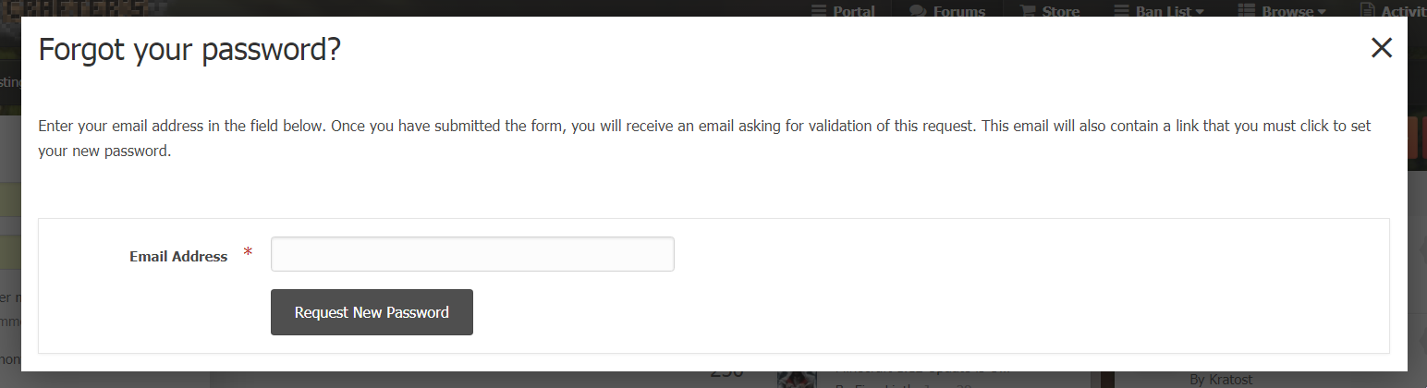
Task: Close the Forgot your password dialog
Action: [1381, 48]
